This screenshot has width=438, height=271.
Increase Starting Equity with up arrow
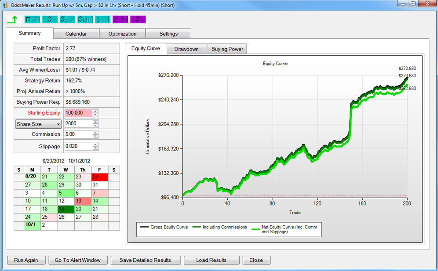[95, 111]
